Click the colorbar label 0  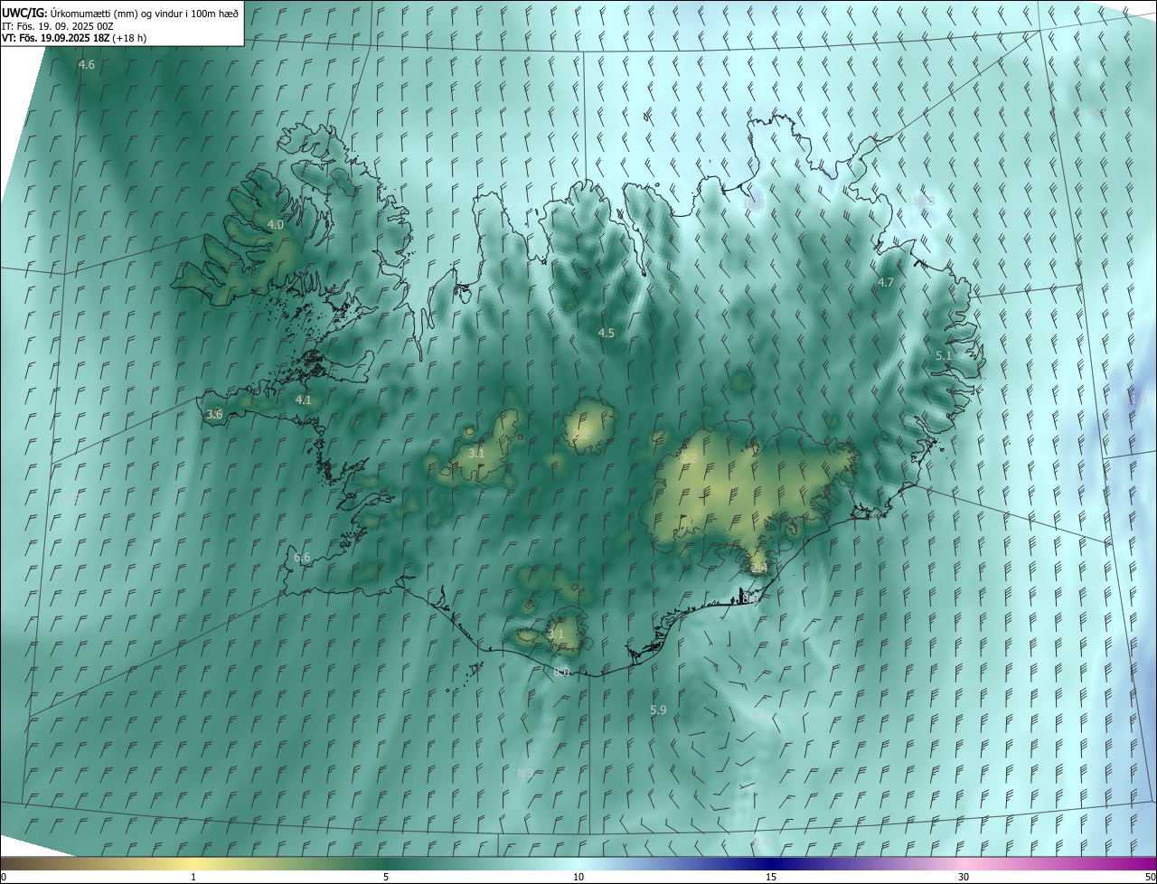coord(4,877)
